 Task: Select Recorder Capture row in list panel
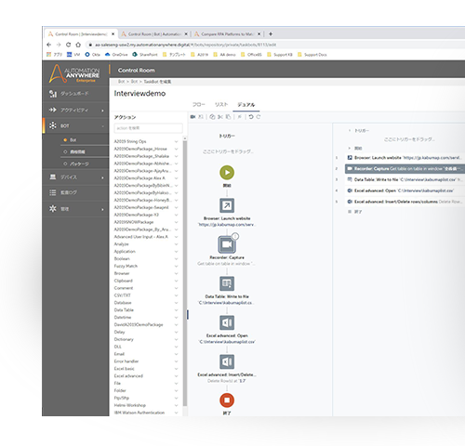(405, 169)
